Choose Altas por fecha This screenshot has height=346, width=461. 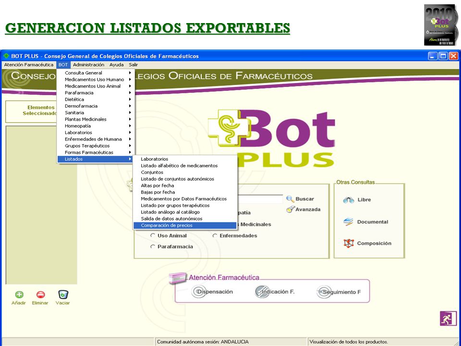click(185, 185)
